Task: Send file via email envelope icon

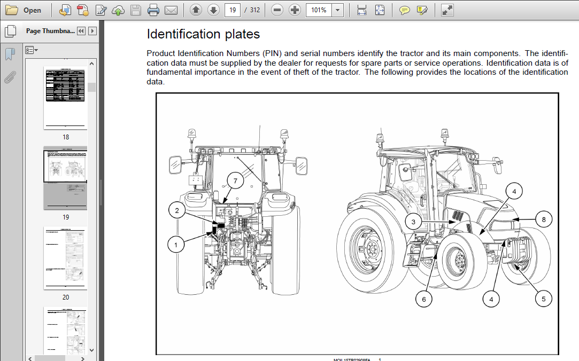Action: [171, 10]
